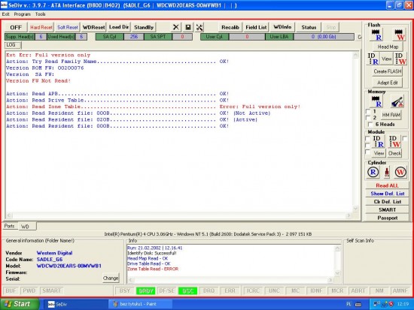Screen dimensions: 414x310
Task: Check the Memory 2 checkbox
Action: [368, 118]
